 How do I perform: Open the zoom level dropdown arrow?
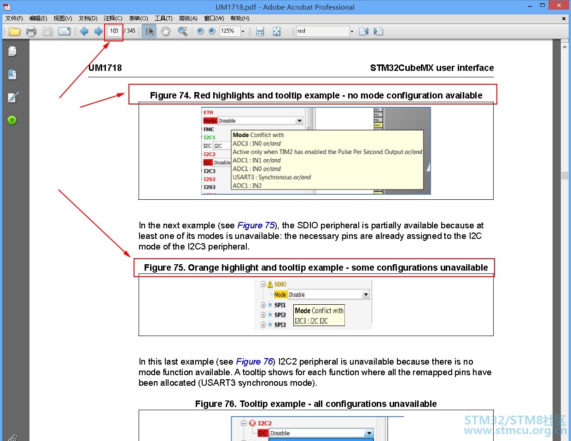coord(243,31)
